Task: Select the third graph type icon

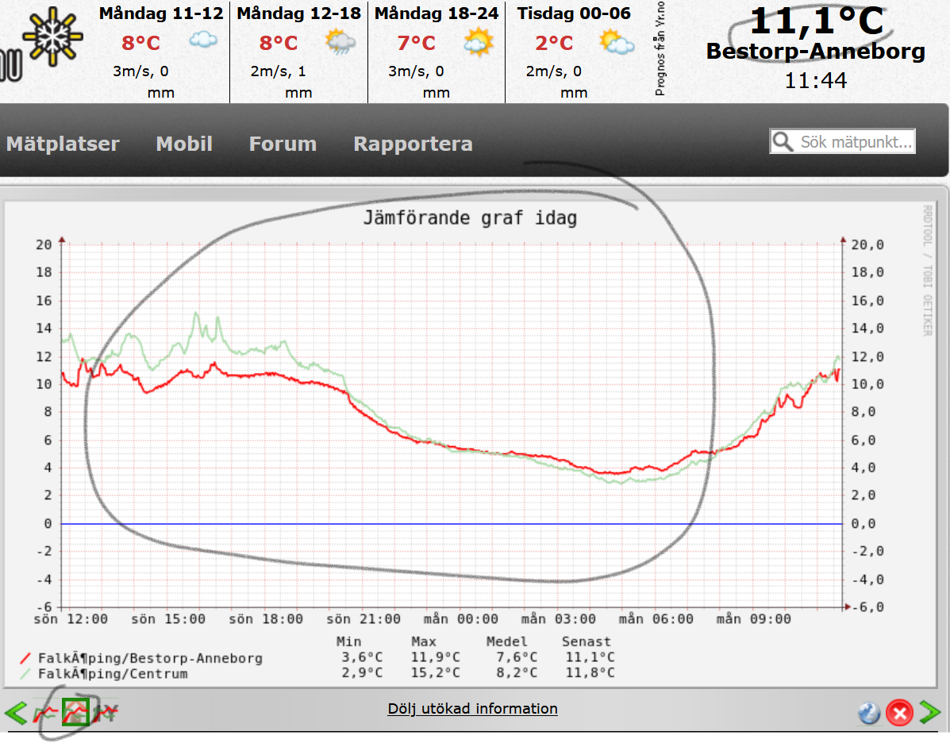Action: (106, 713)
